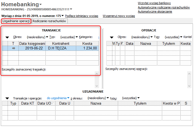Collapse the Operacje filter triangle
The image size is (194, 127).
[x=112, y=37]
